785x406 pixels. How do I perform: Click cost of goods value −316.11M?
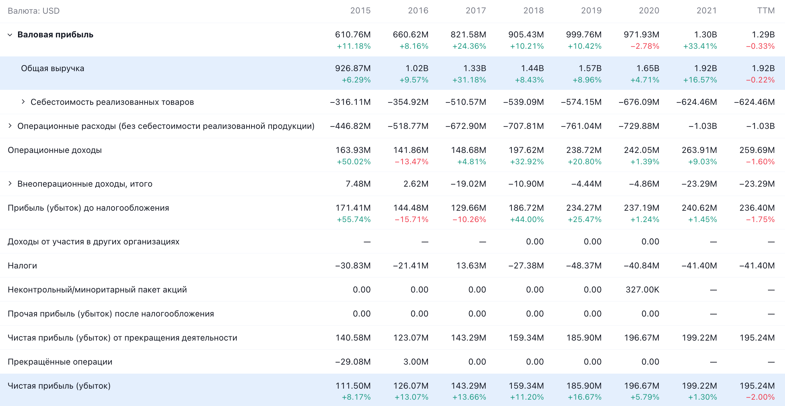(x=350, y=102)
